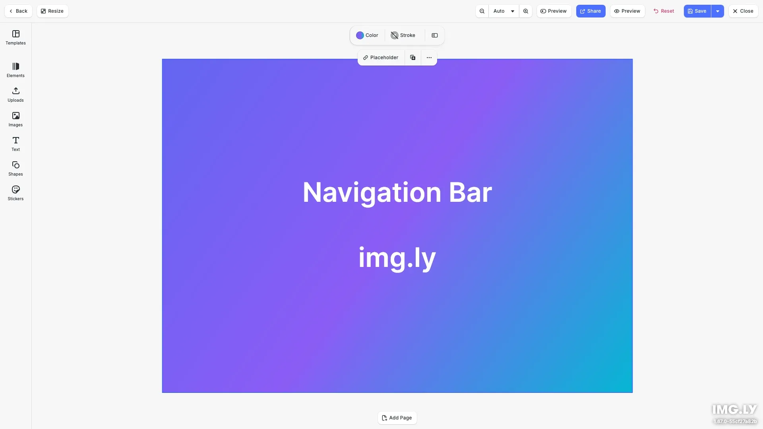763x429 pixels.
Task: Open the Uploads panel
Action: (15, 95)
